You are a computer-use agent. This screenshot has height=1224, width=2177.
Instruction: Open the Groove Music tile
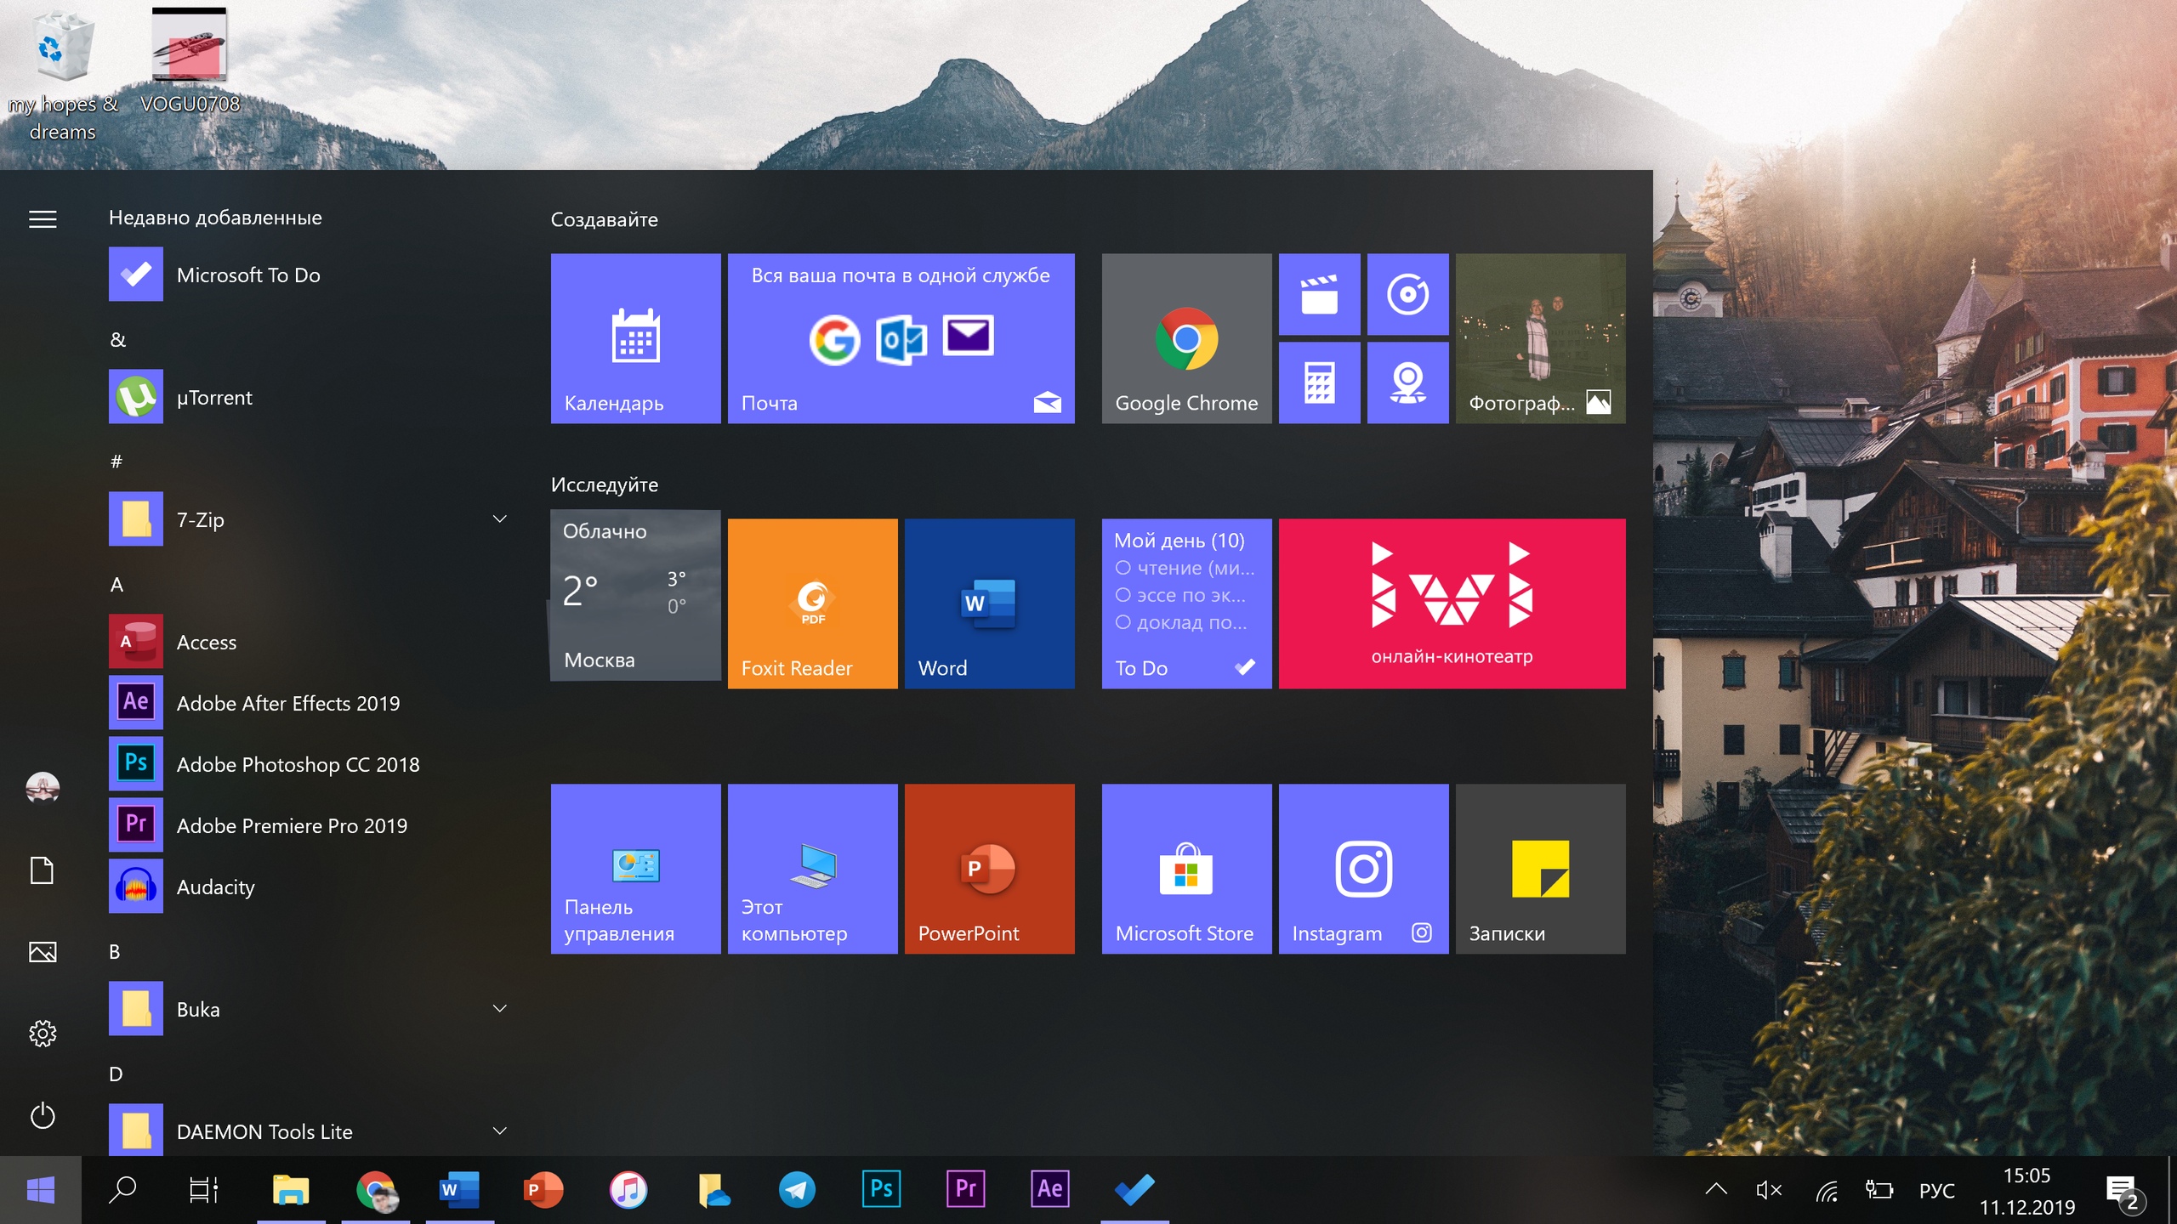1407,294
